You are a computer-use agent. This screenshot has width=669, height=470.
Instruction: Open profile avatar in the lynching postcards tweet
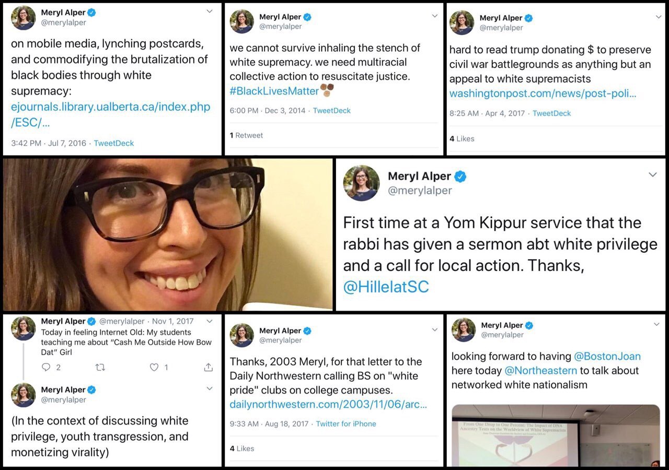[x=23, y=18]
